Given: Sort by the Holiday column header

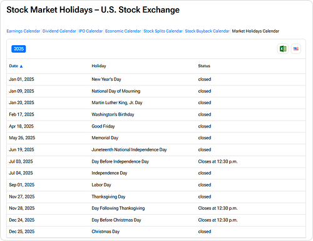Looking at the screenshot, I should point(99,66).
